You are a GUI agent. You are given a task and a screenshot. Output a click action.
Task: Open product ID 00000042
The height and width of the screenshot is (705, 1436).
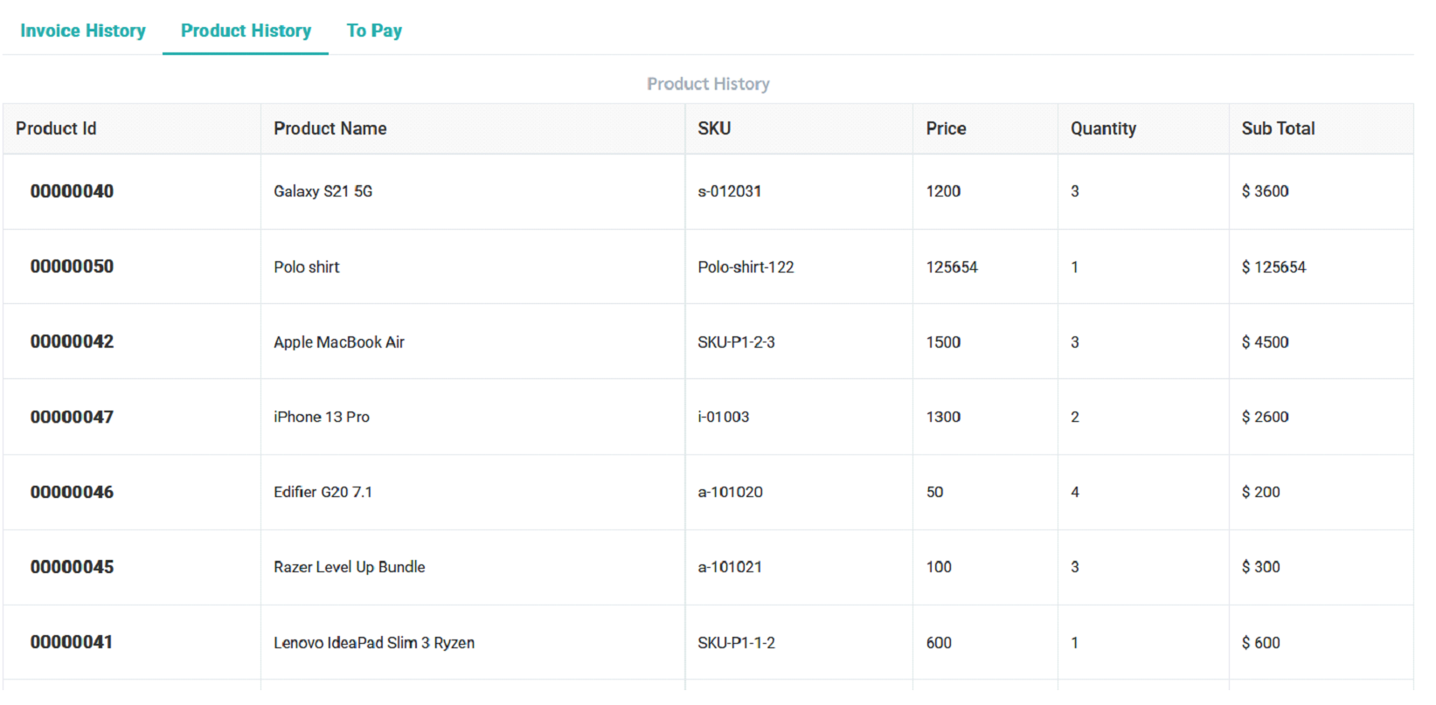(72, 342)
